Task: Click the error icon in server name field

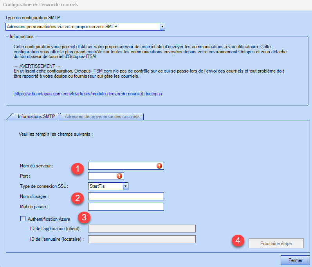Action: pyautogui.click(x=159, y=166)
